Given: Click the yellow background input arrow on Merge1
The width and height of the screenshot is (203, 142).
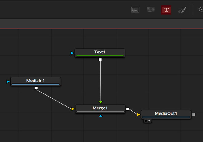Looking at the screenshot, I should click(73, 109).
